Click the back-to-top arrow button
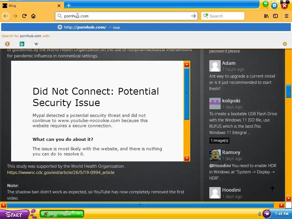This screenshot has width=292, height=219. pyautogui.click(x=272, y=189)
